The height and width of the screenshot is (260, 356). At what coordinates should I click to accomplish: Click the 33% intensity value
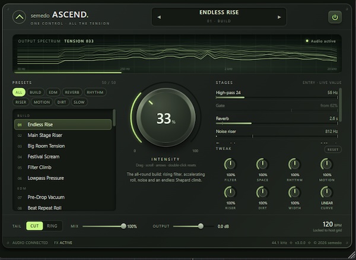point(166,119)
